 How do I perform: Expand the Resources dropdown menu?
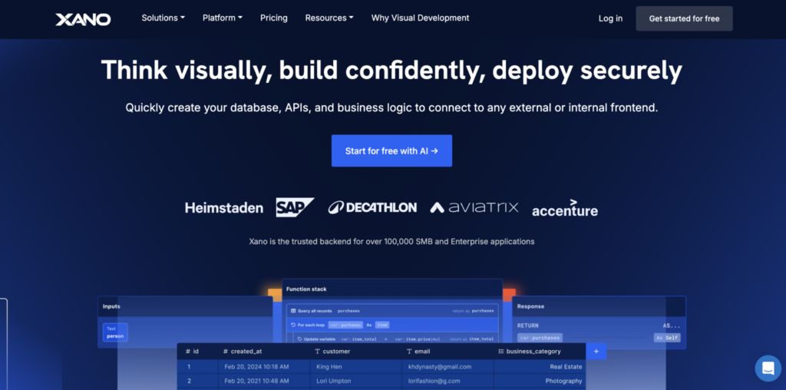coord(329,18)
